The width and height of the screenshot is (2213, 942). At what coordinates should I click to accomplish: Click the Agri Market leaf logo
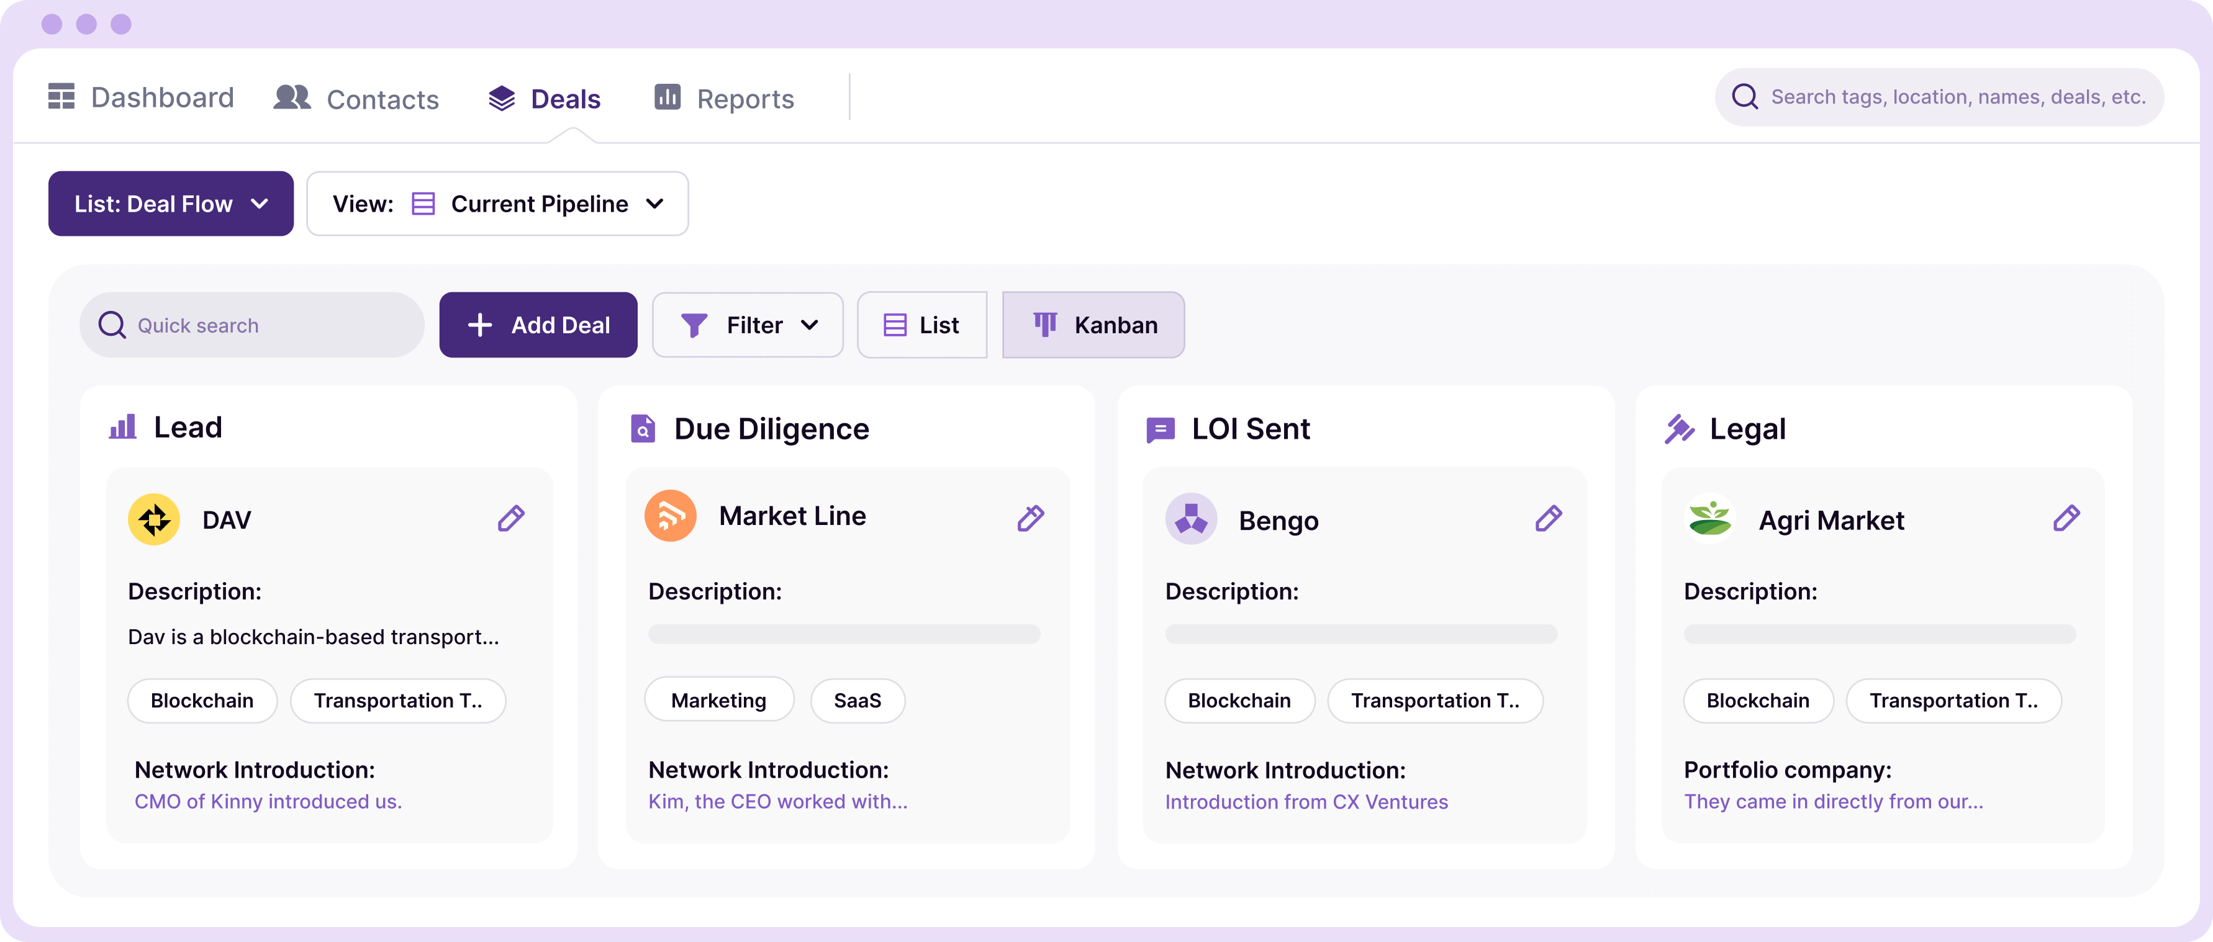(x=1709, y=519)
